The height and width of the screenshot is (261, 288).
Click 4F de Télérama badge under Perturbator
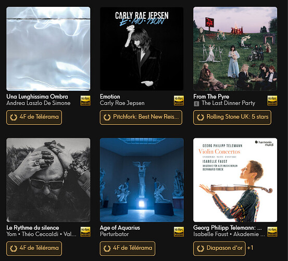(x=128, y=248)
